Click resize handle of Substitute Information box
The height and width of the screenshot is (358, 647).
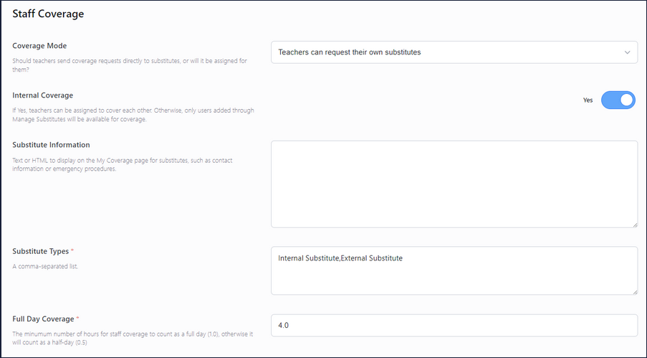[634, 225]
